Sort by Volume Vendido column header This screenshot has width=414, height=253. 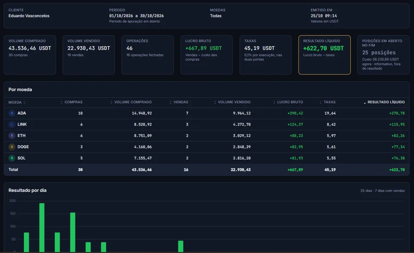[x=232, y=102]
